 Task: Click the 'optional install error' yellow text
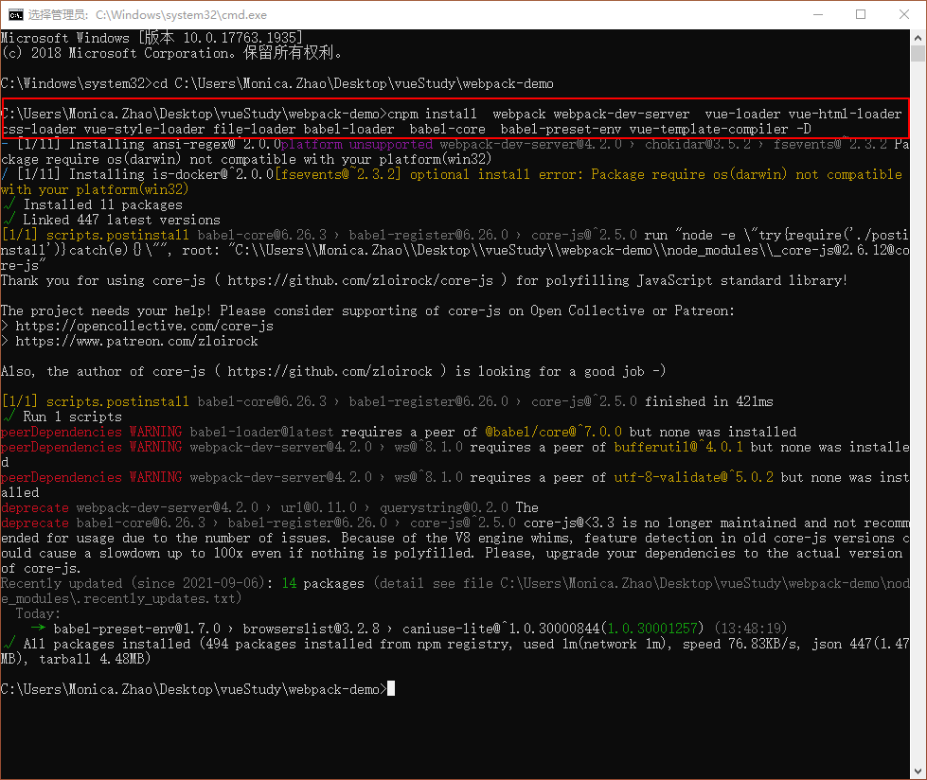click(x=496, y=174)
